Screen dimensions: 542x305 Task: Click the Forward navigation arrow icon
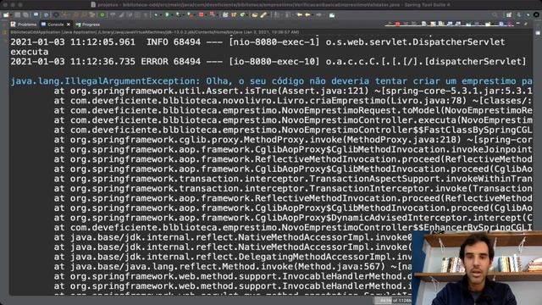318,15
